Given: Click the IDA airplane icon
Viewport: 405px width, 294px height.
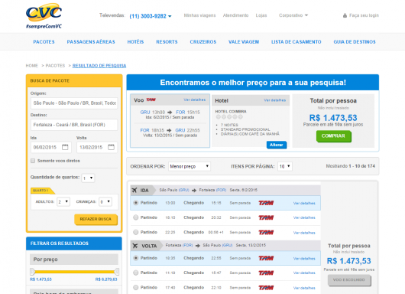Looking at the screenshot, I should (134, 190).
